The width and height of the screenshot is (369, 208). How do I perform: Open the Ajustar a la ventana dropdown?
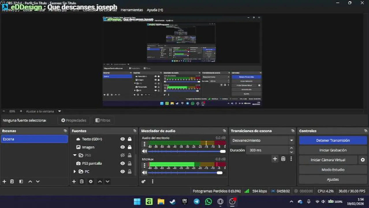[59, 111]
